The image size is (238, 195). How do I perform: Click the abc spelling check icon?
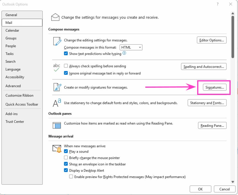[x=56, y=68]
